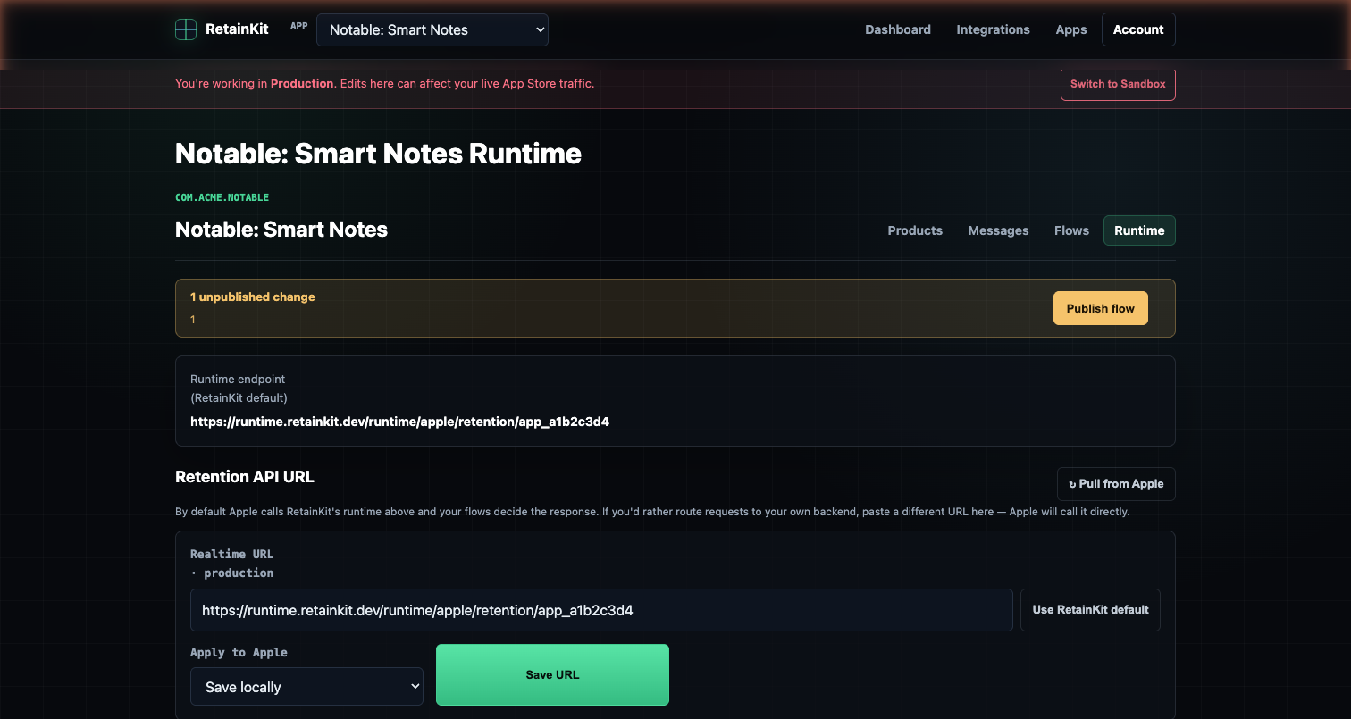Click the RetainKit brand name text
Image resolution: width=1351 pixels, height=719 pixels.
pyautogui.click(x=237, y=29)
